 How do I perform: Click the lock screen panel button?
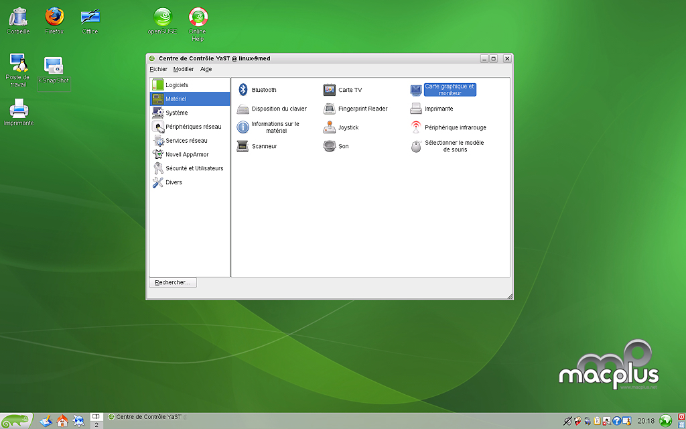click(x=681, y=425)
